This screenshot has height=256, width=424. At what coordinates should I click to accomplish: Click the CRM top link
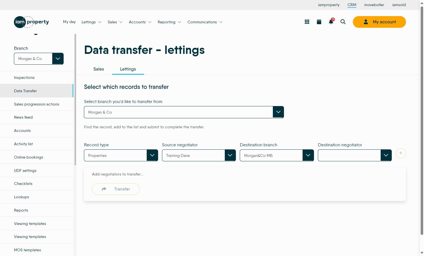coord(352,5)
